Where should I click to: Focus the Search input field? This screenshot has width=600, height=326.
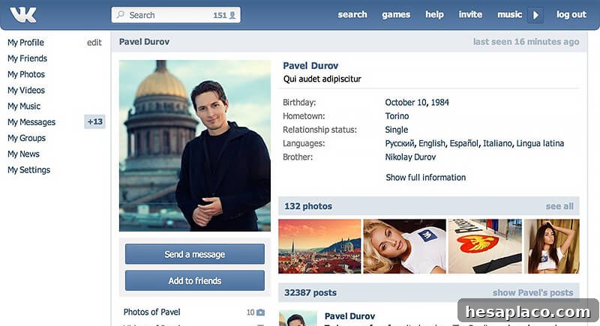pos(176,15)
